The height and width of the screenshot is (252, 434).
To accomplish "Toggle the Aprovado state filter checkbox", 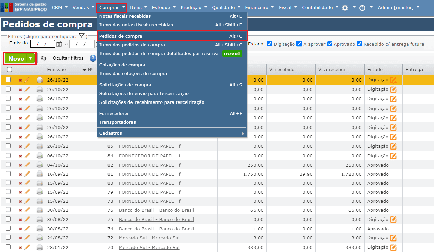I will [x=329, y=44].
